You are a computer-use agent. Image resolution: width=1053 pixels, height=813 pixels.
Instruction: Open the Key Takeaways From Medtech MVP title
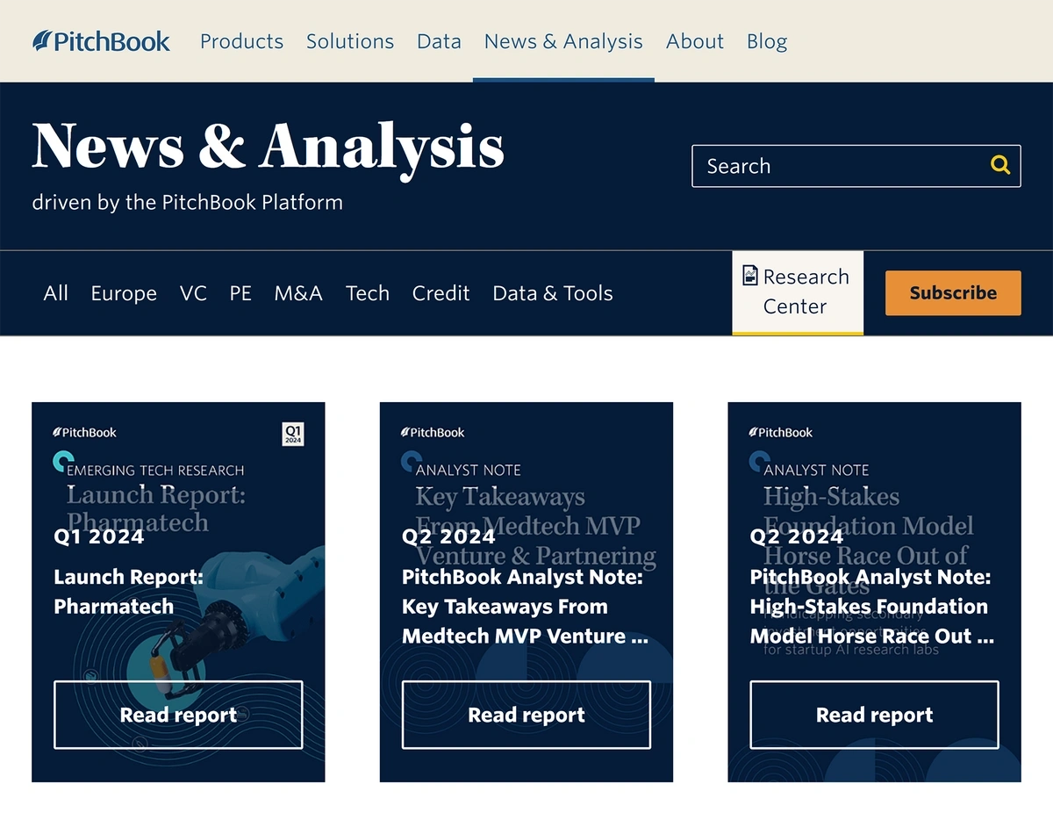click(525, 607)
